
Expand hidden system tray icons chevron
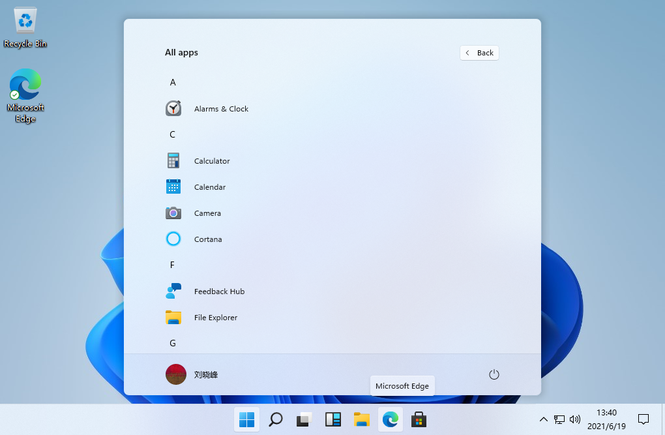coord(543,419)
